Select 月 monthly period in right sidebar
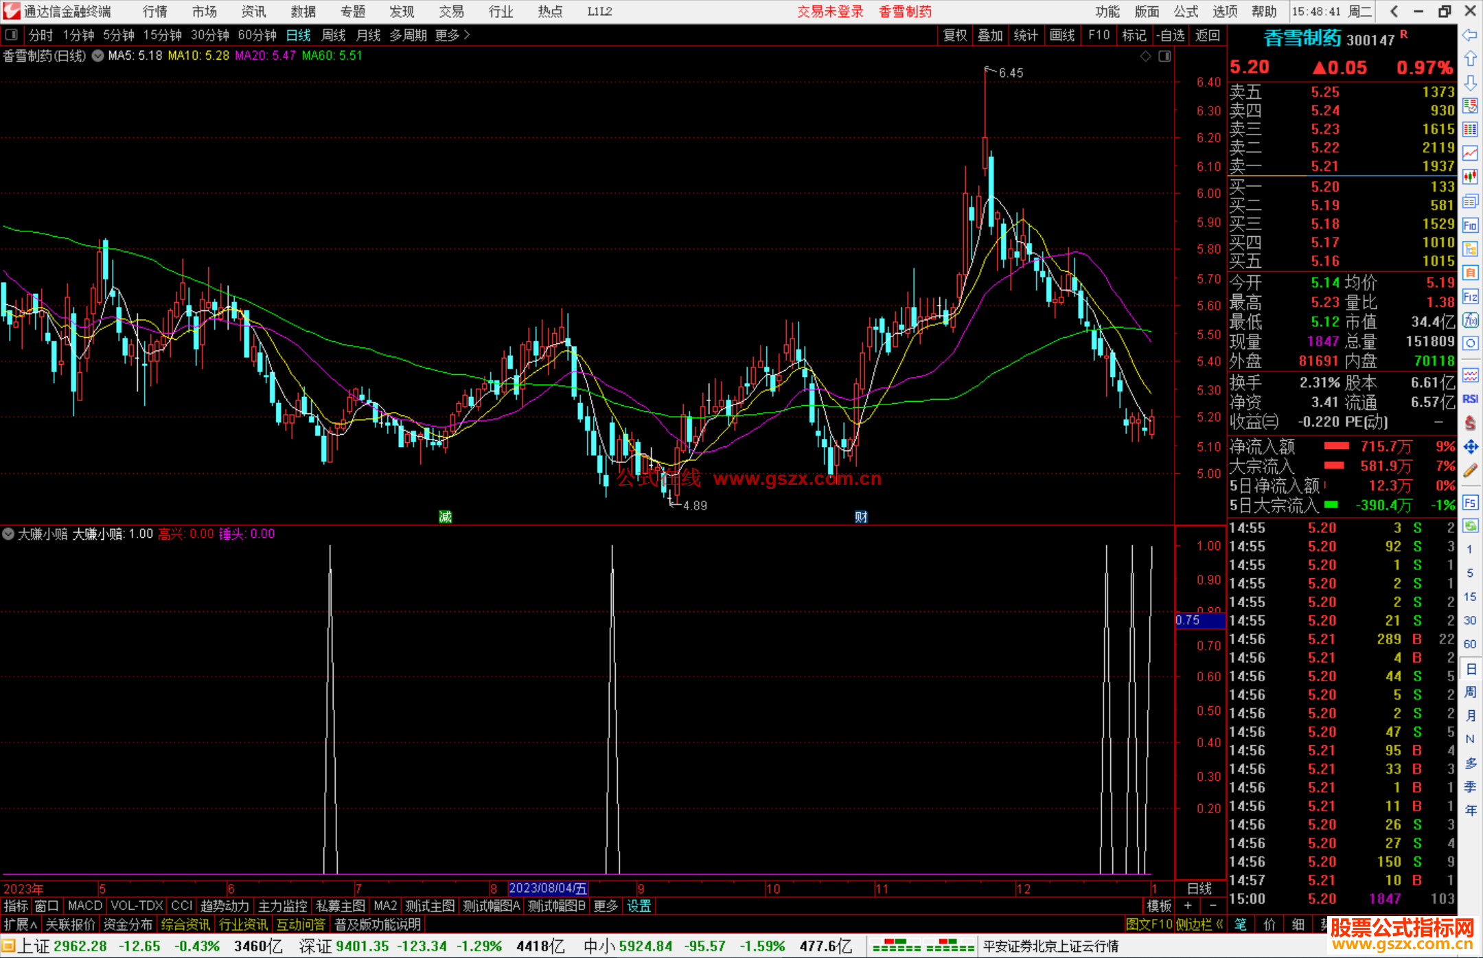1483x958 pixels. point(1470,716)
